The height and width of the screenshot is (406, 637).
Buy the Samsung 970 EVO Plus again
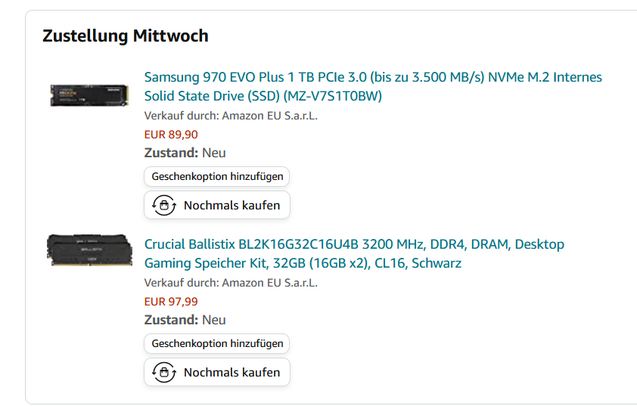(x=217, y=205)
